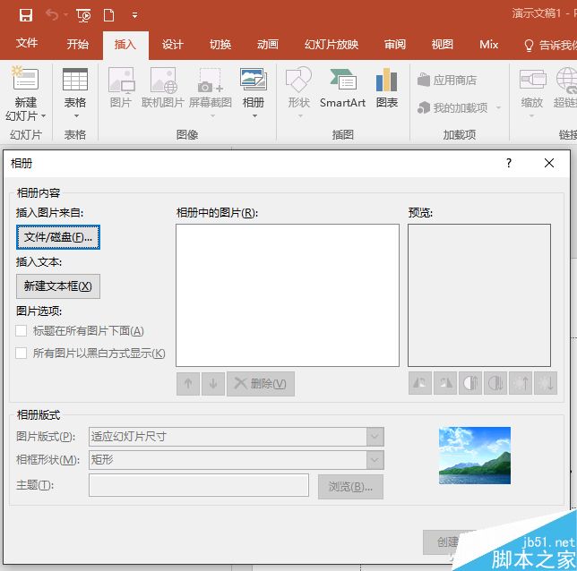Open the 图片版式(P) dropdown
The width and height of the screenshot is (577, 571).
[x=237, y=437]
